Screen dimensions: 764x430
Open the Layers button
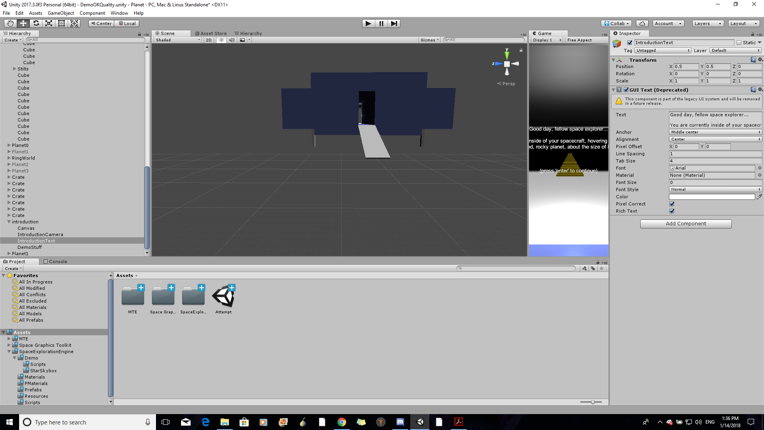[707, 23]
